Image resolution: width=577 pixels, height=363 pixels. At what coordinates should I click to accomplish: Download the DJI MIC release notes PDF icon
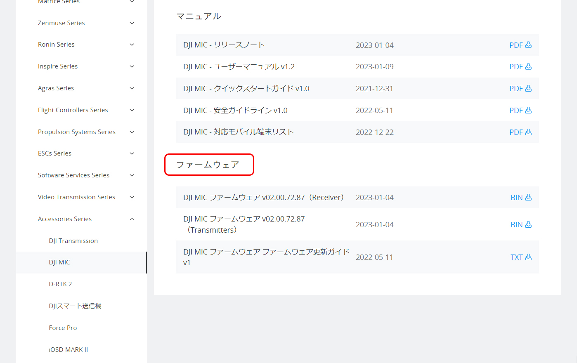(528, 45)
